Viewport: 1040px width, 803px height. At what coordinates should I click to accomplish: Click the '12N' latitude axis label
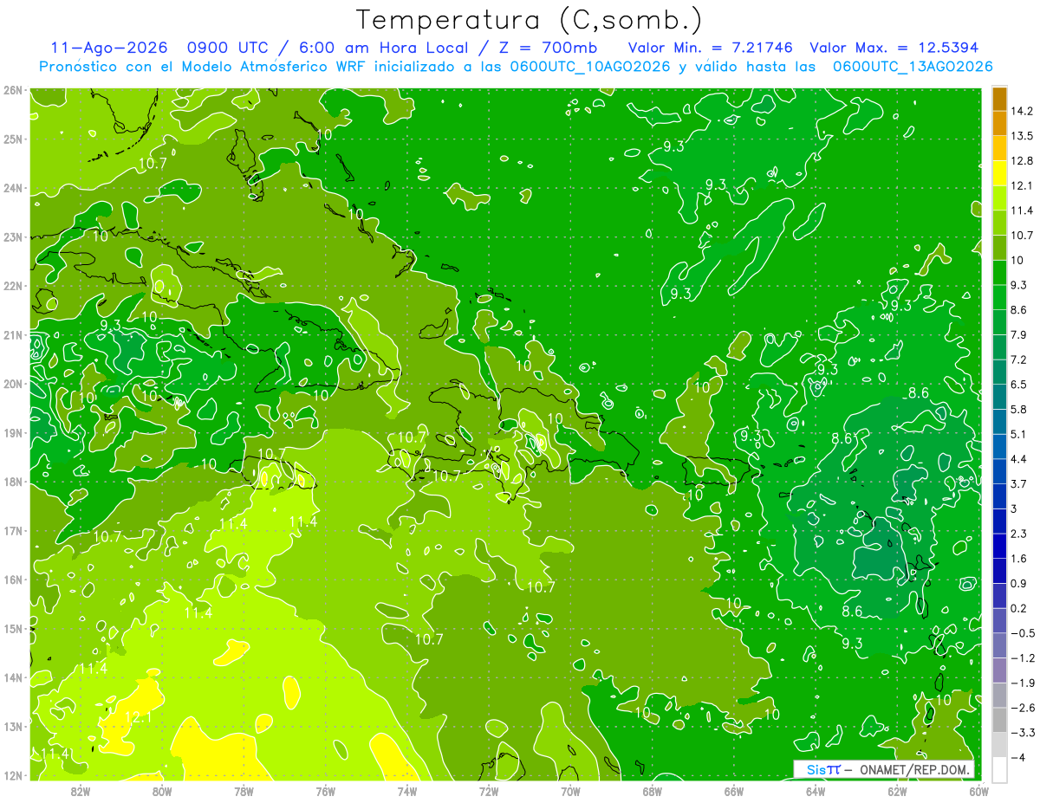[x=12, y=775]
